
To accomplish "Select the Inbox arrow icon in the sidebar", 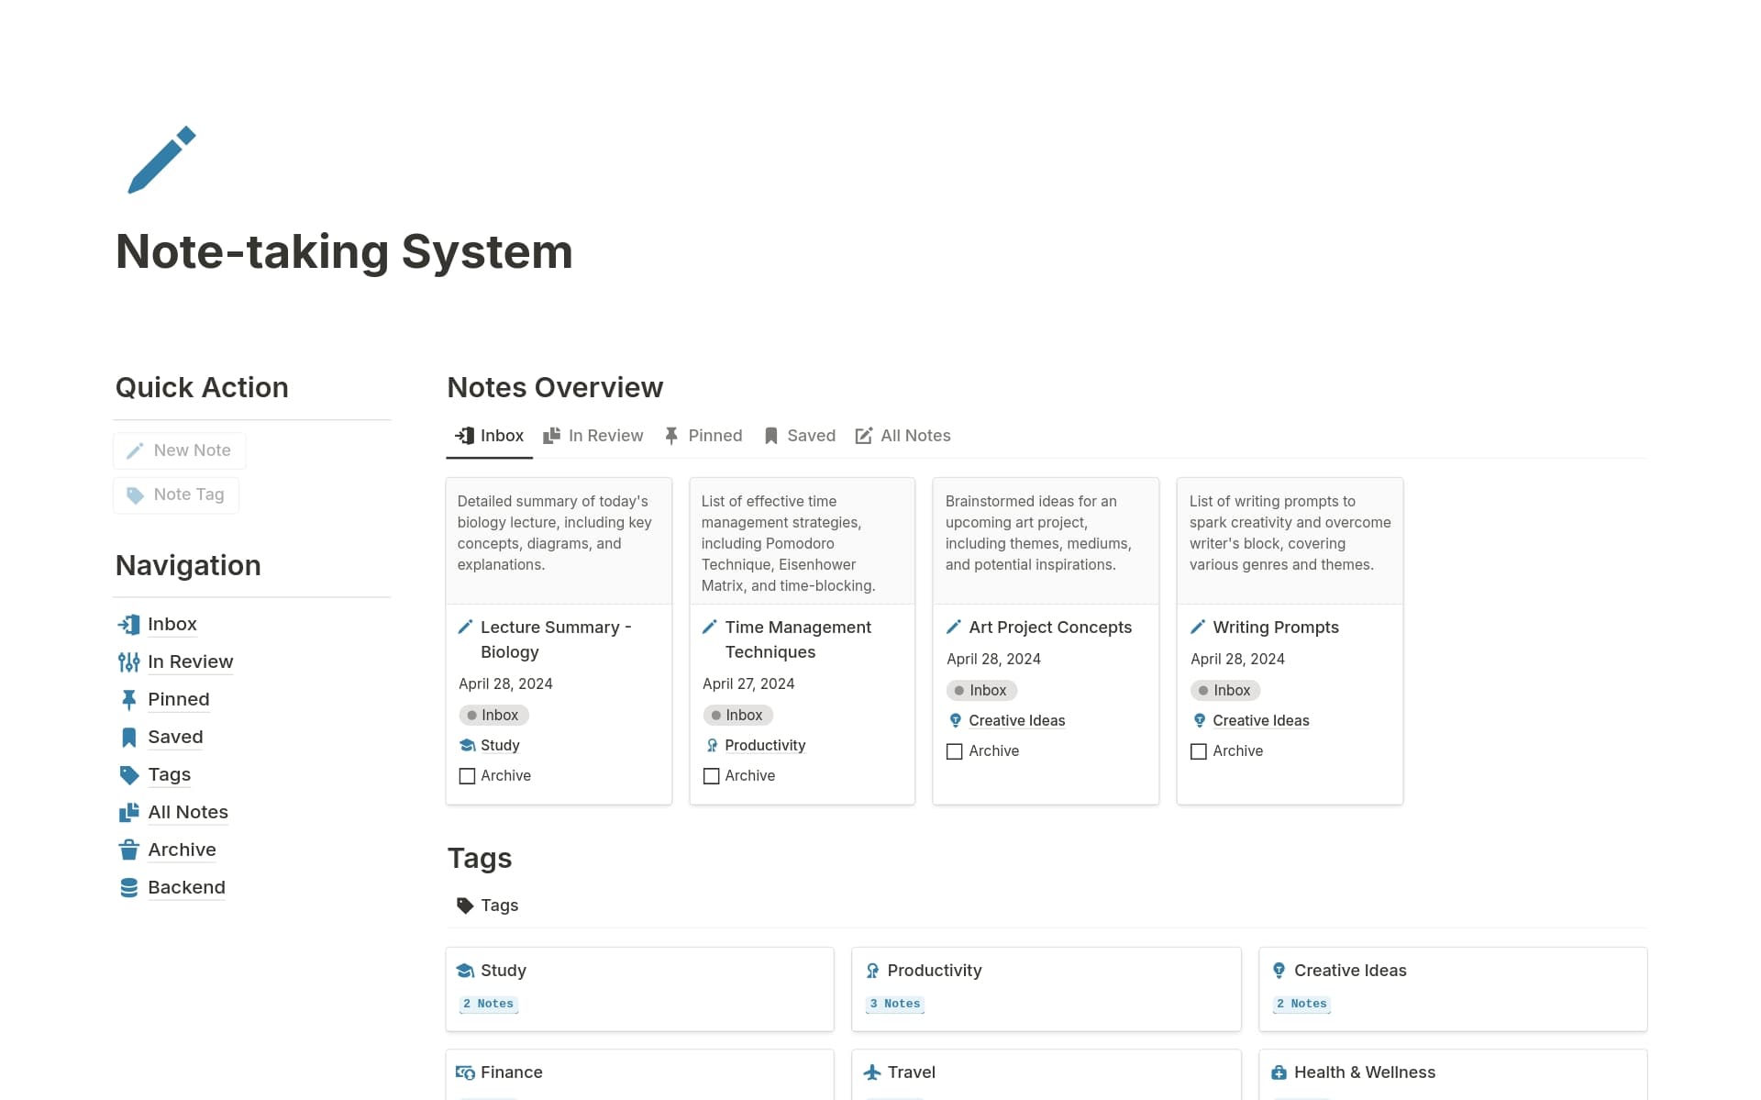I will click(128, 624).
